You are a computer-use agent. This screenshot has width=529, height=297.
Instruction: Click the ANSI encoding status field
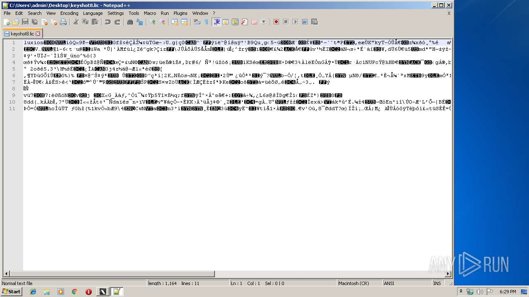(407, 283)
